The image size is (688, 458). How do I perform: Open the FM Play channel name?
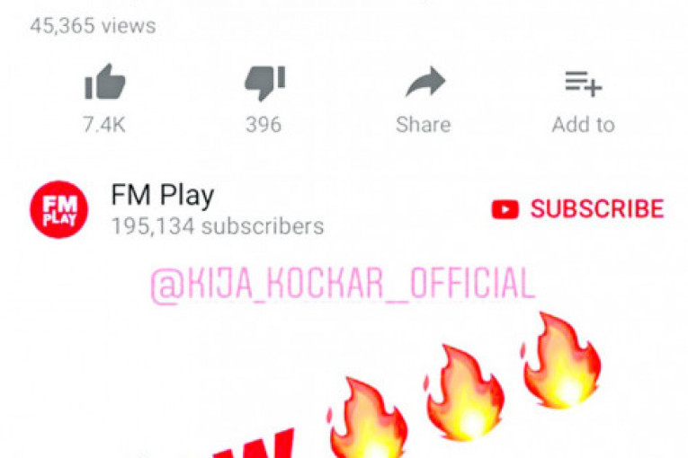163,195
